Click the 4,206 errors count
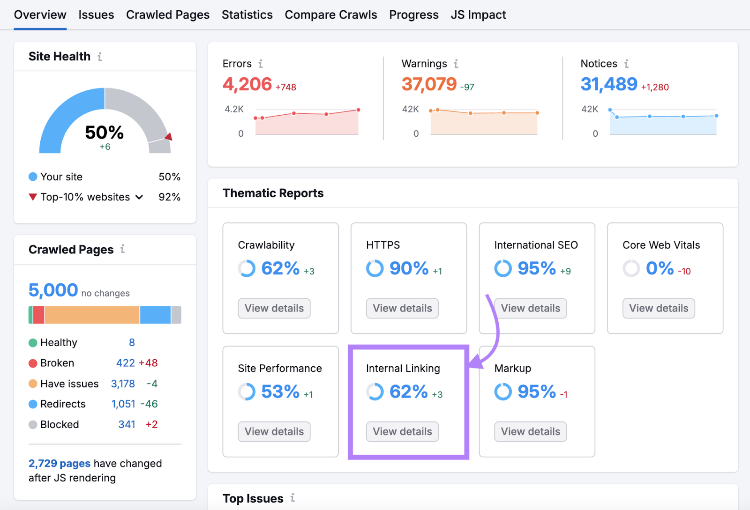750x510 pixels. point(247,84)
